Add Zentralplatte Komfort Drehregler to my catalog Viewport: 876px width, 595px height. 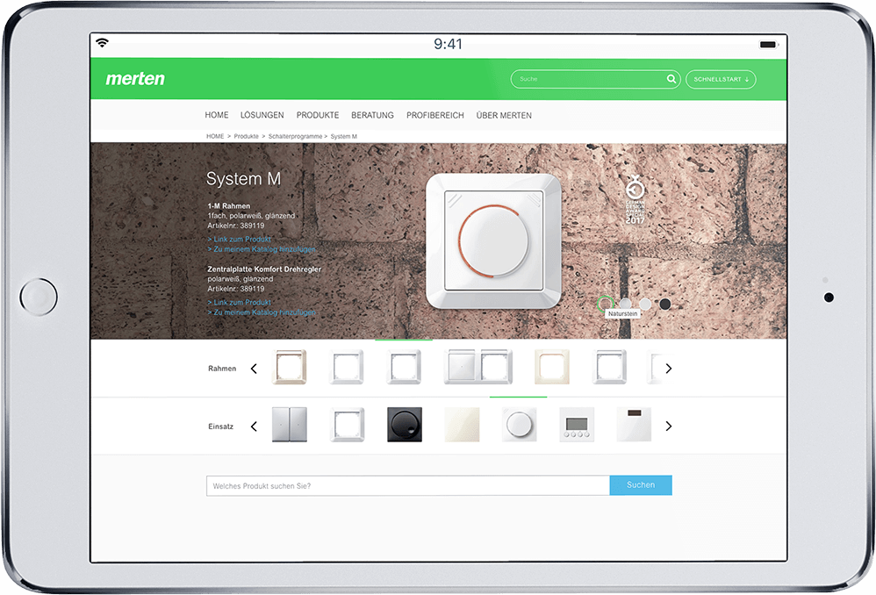[262, 312]
